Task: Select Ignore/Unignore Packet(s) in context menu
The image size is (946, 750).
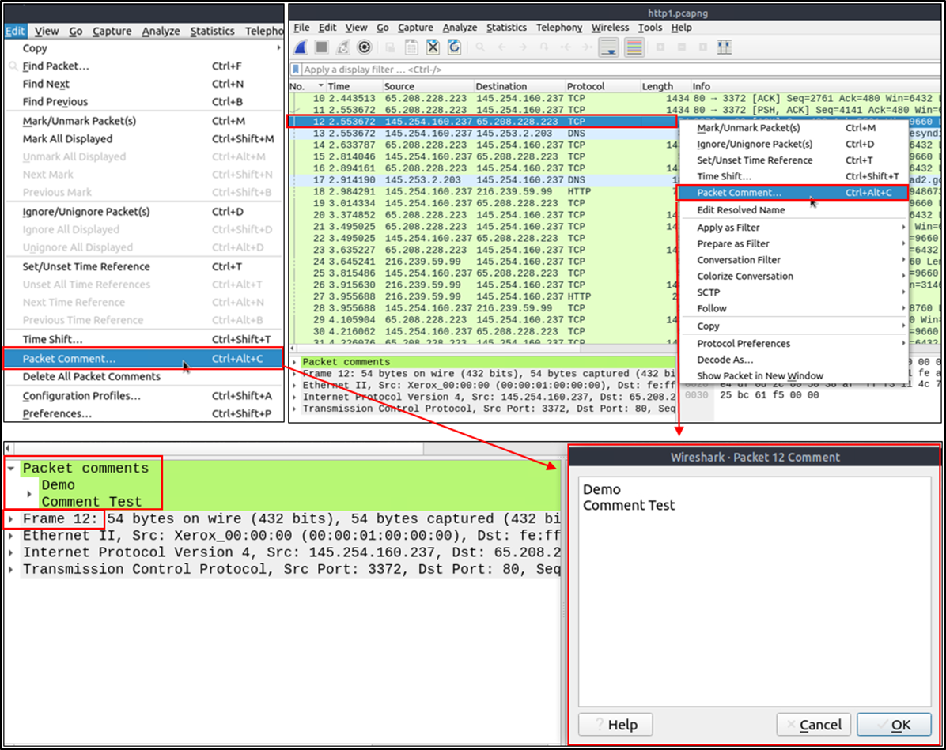Action: [x=793, y=144]
